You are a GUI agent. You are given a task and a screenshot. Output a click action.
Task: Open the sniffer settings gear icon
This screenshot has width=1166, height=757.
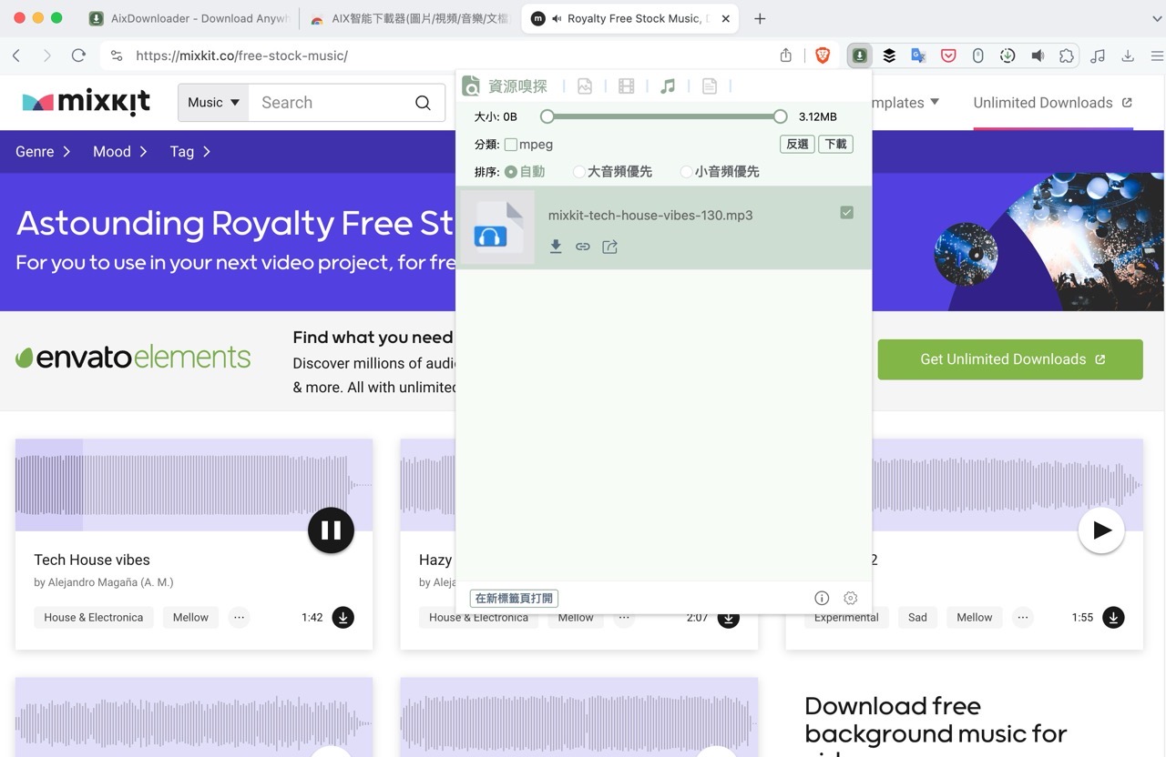(851, 598)
